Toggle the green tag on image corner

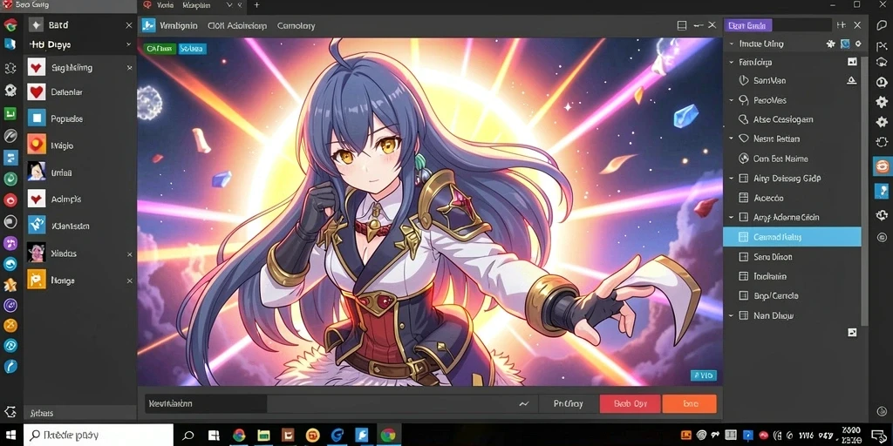point(160,49)
